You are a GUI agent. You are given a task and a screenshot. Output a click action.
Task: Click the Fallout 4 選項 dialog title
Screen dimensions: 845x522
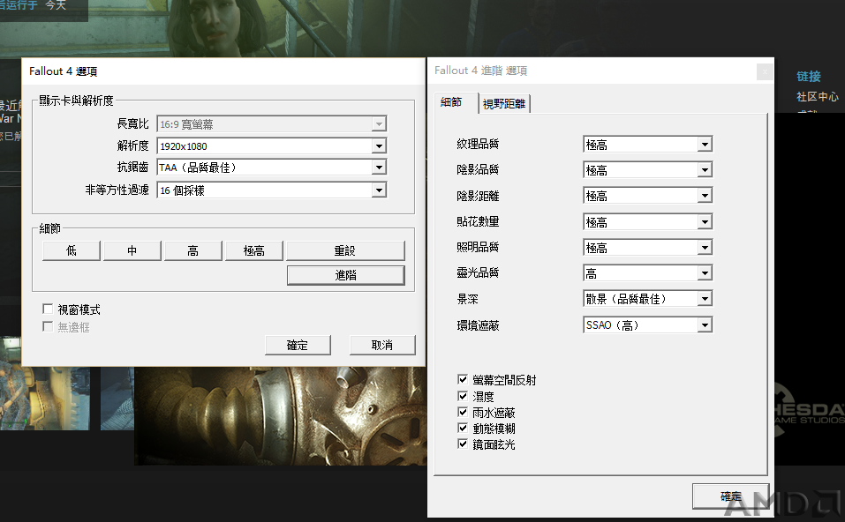(63, 71)
